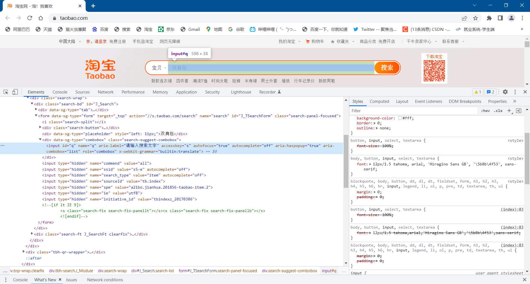Show more bookmarks chevron
530x284 pixels.
pyautogui.click(x=522, y=29)
